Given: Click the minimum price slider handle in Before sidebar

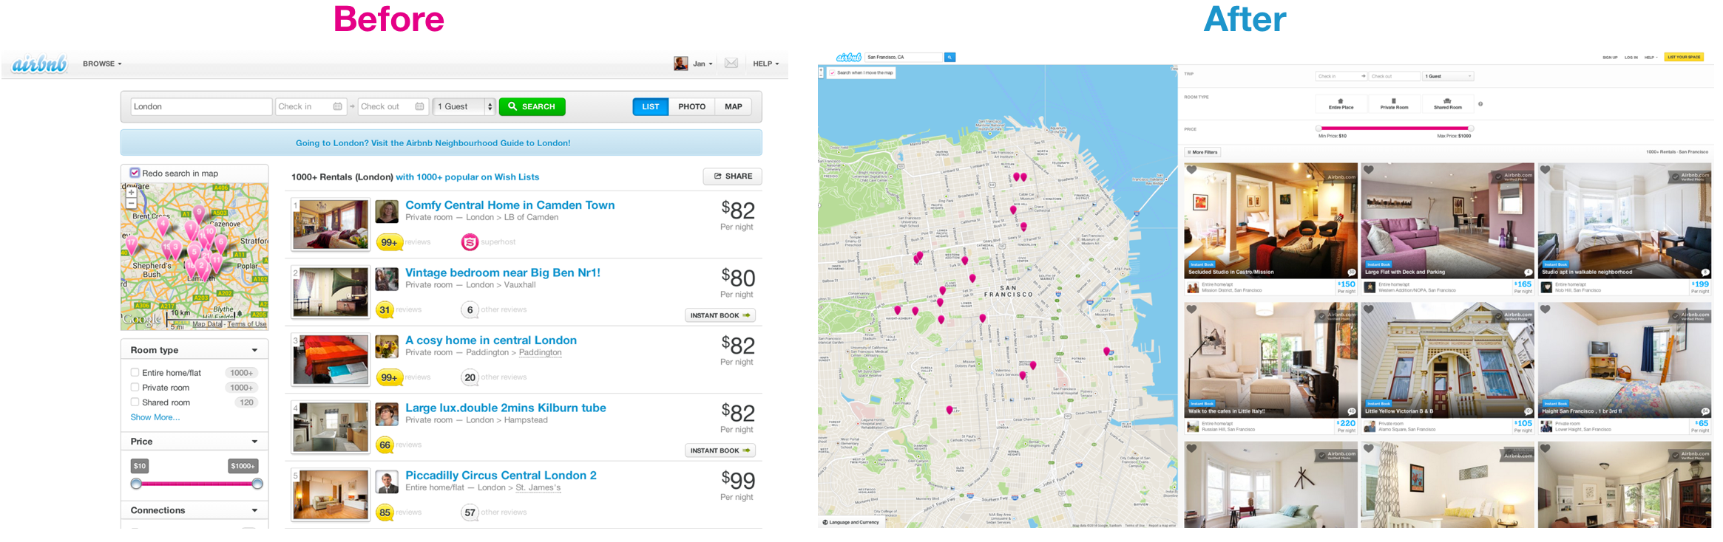Looking at the screenshot, I should (136, 484).
